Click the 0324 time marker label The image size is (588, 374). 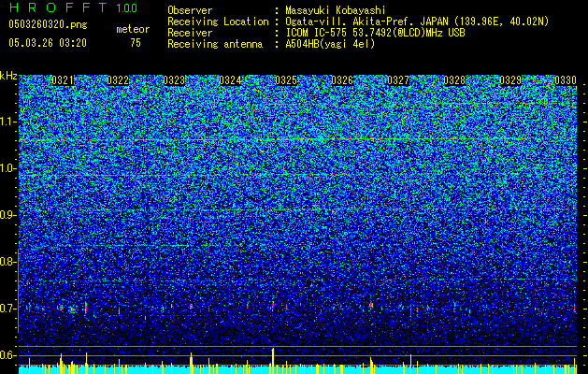pyautogui.click(x=230, y=80)
